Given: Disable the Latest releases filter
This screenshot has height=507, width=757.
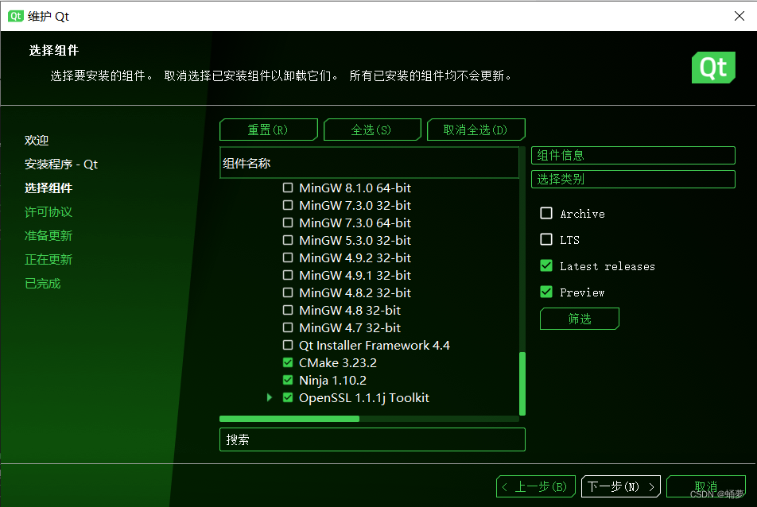Looking at the screenshot, I should pyautogui.click(x=546, y=265).
